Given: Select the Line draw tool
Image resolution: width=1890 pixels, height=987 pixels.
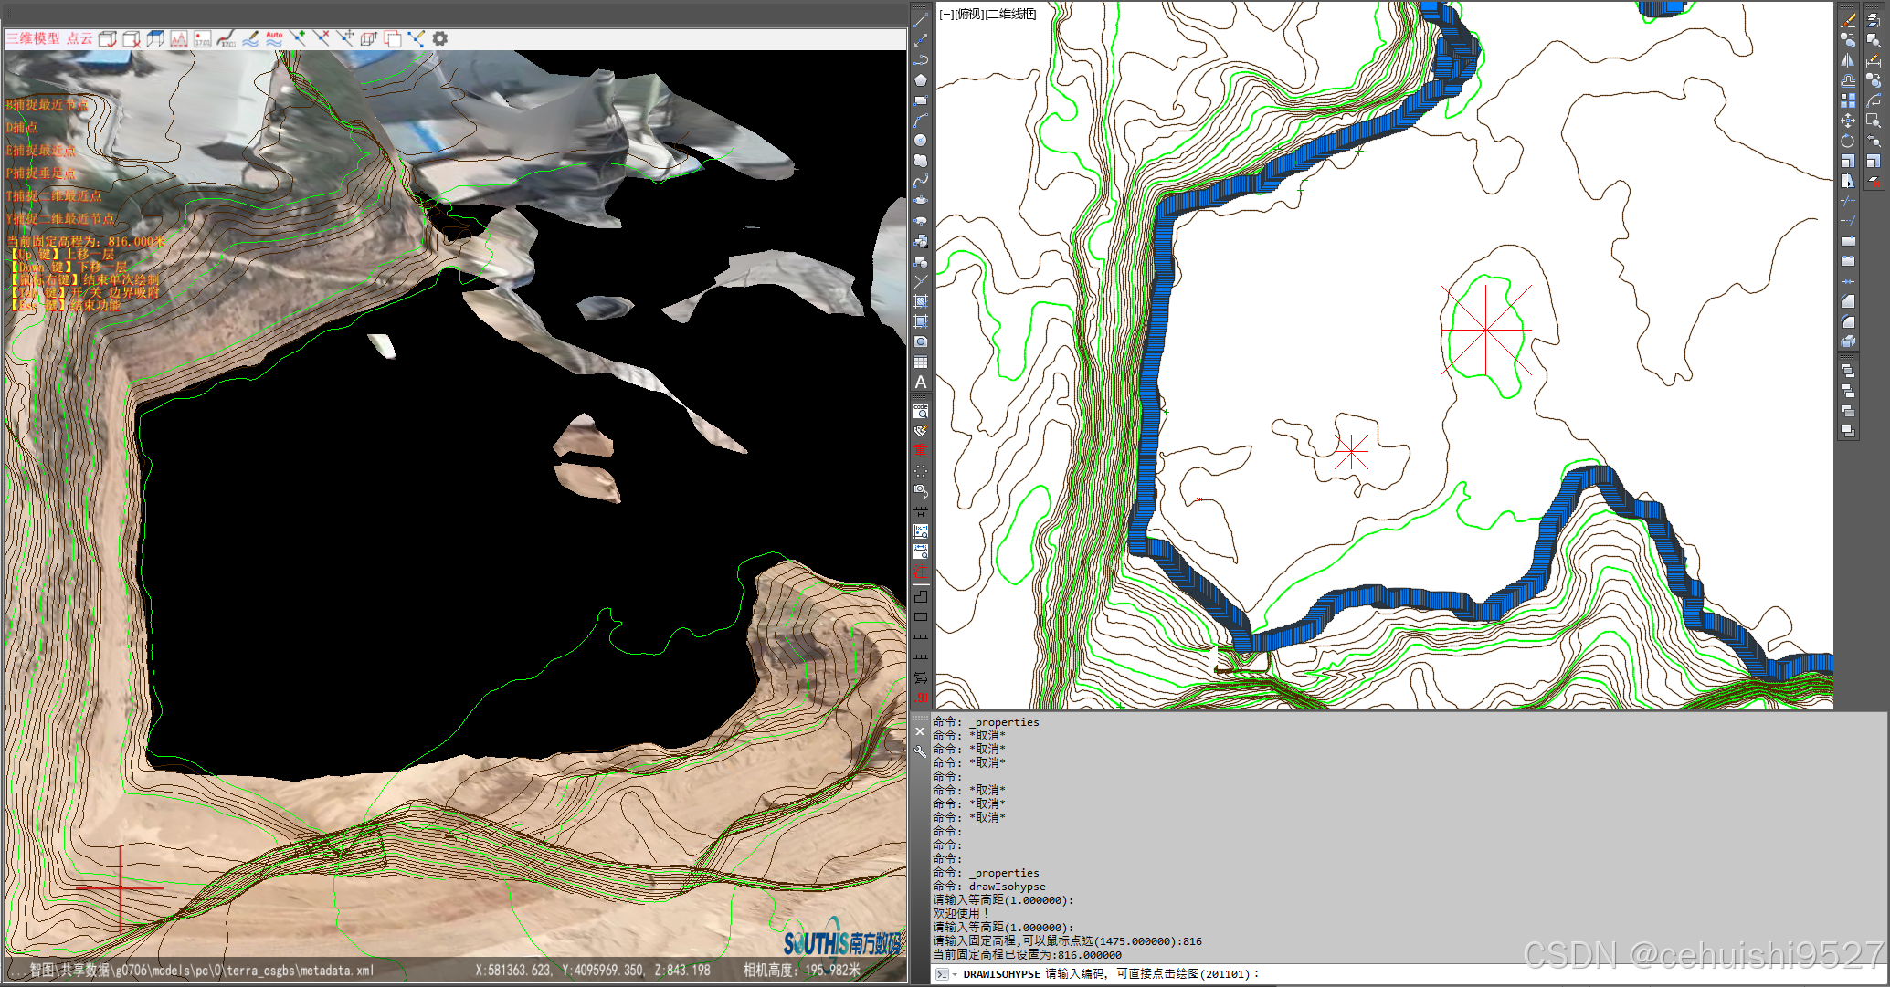Looking at the screenshot, I should (921, 19).
